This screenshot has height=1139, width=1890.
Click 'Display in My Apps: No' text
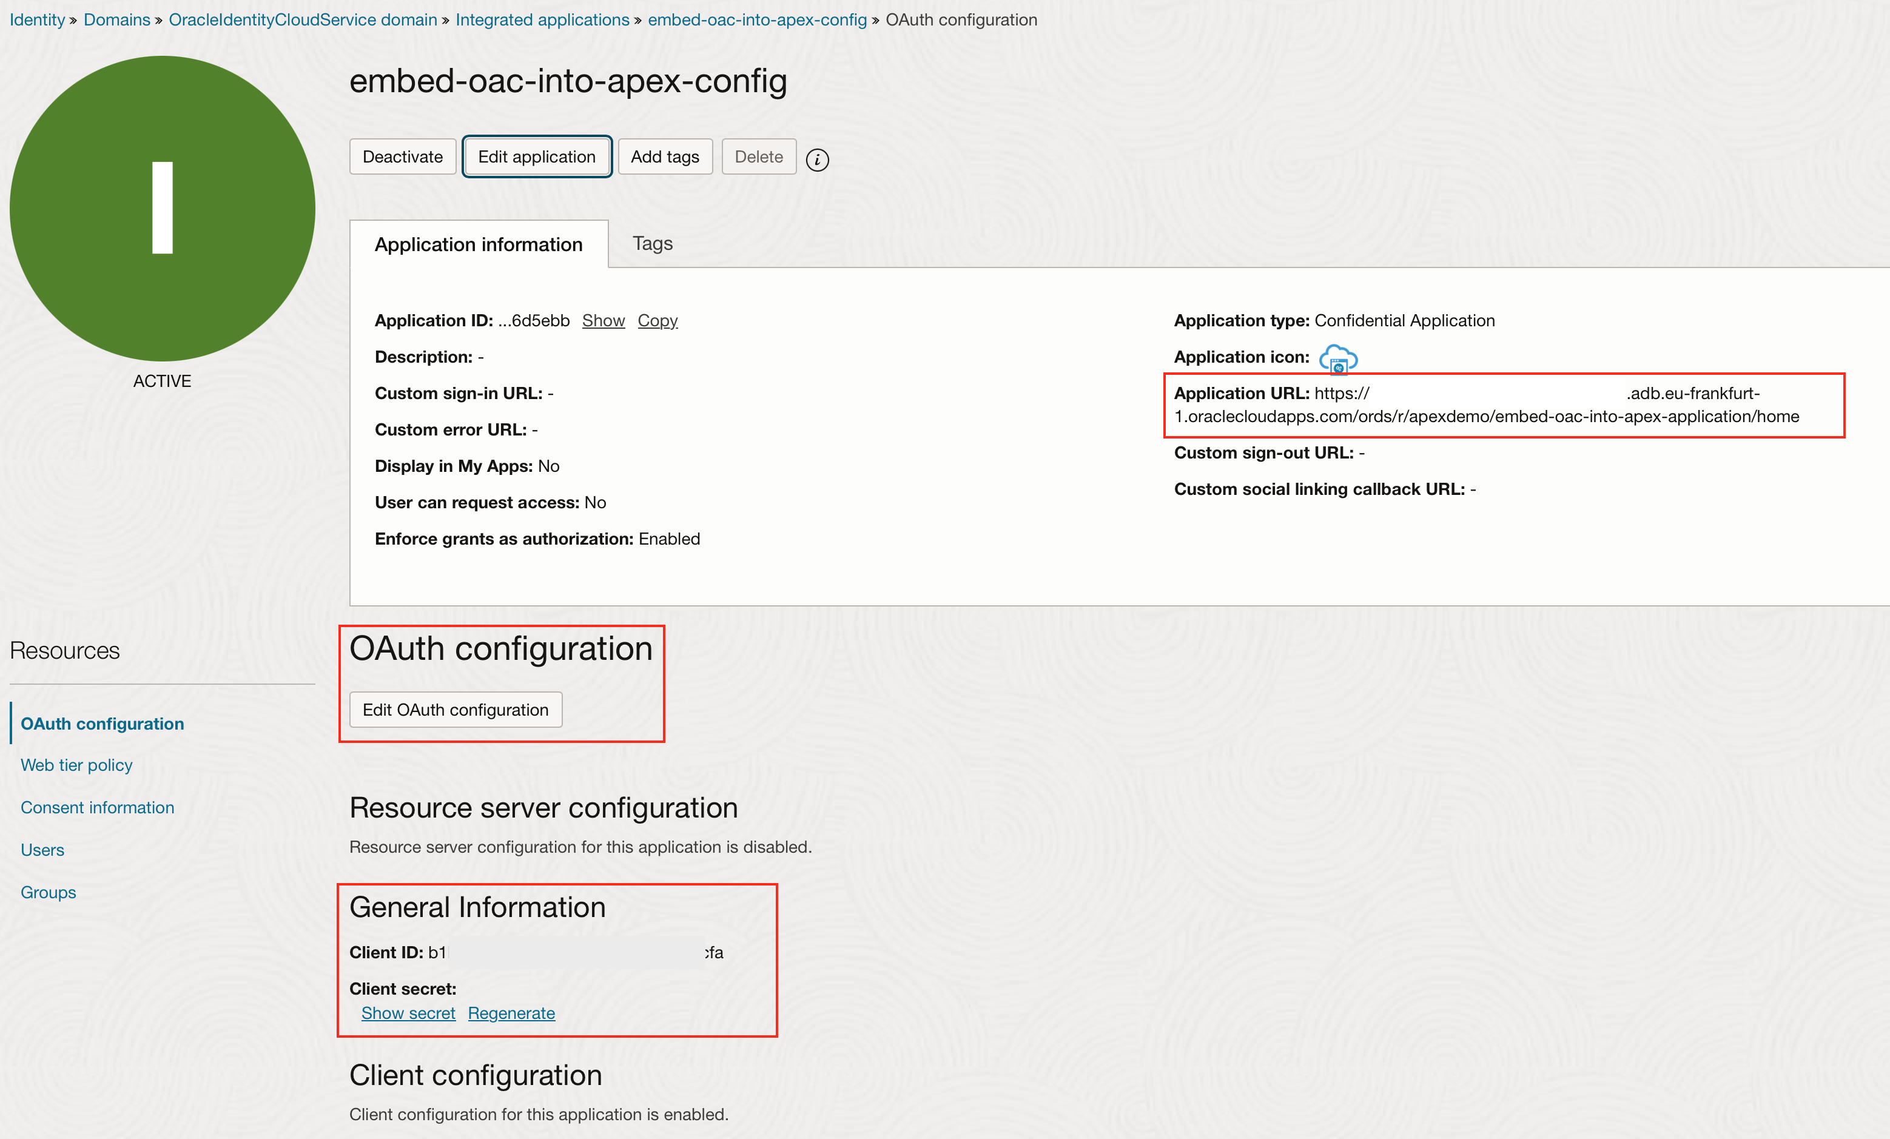[467, 466]
